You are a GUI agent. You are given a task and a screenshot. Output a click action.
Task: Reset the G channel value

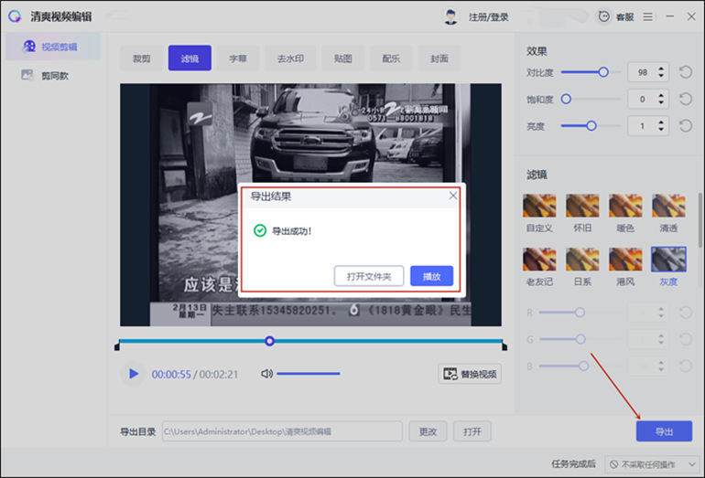tap(686, 339)
